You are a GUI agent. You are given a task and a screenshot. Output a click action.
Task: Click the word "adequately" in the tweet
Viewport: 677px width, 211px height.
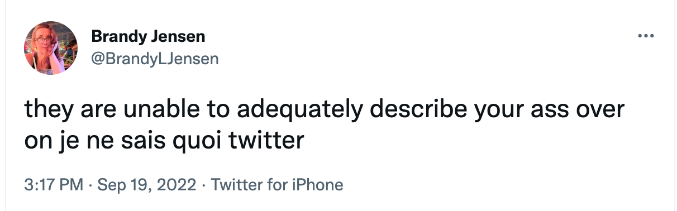pyautogui.click(x=299, y=110)
